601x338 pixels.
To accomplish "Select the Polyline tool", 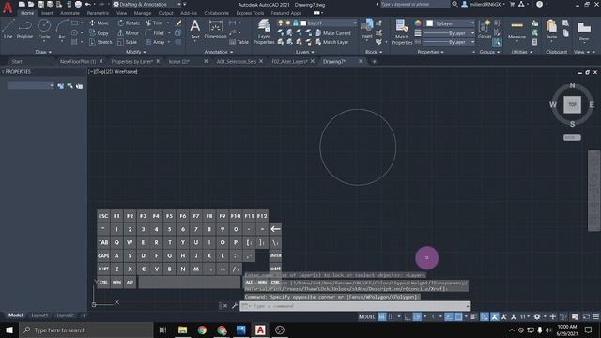I will click(24, 29).
